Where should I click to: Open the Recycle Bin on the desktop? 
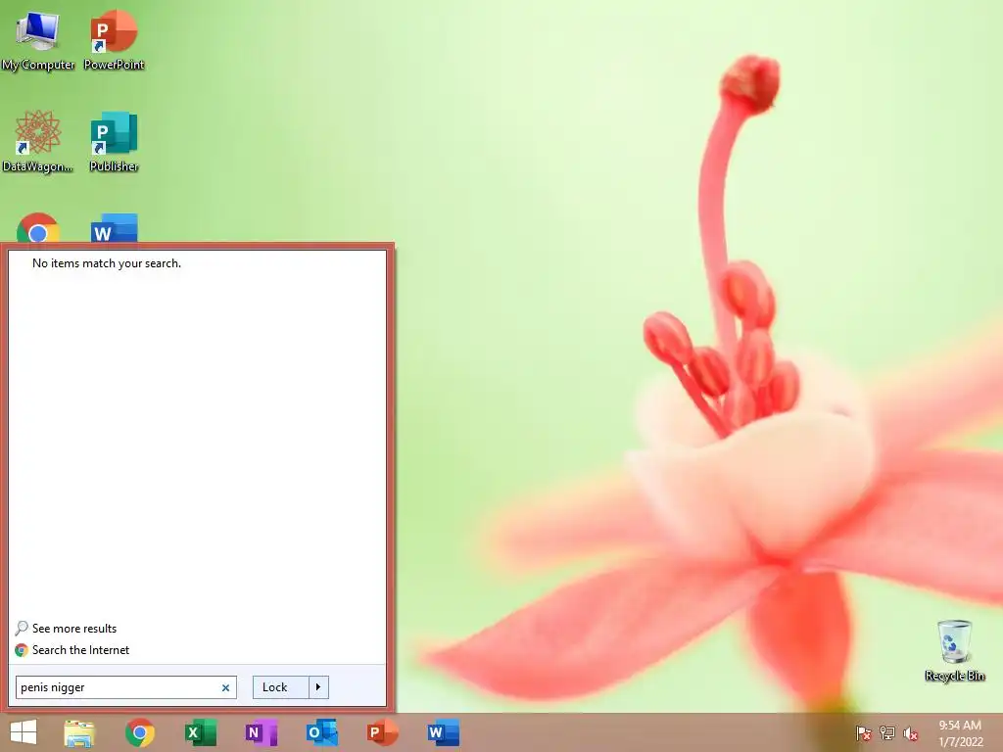(x=954, y=650)
